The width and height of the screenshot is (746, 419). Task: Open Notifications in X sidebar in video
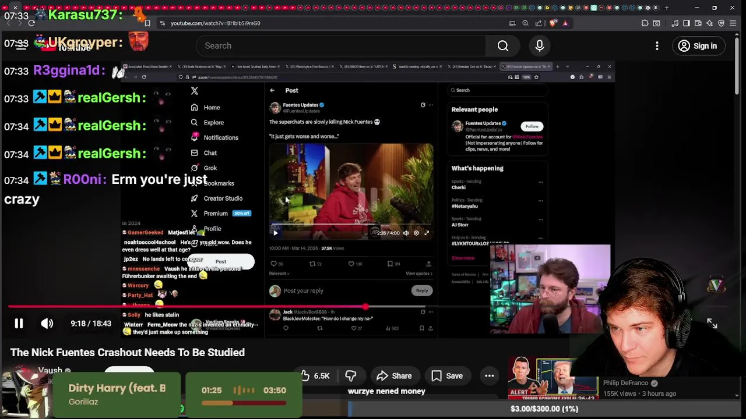click(x=214, y=138)
